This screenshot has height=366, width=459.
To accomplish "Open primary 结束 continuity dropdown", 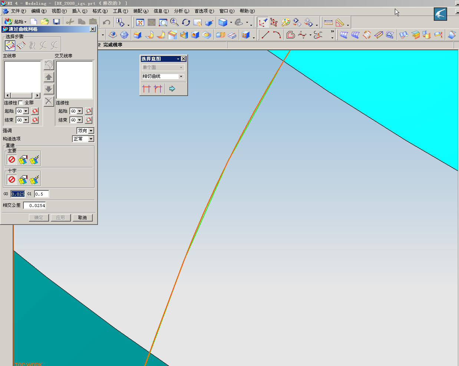I will click(26, 120).
